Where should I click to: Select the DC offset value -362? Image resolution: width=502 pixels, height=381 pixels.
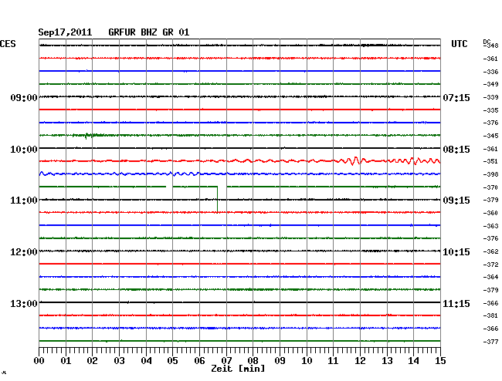490,252
